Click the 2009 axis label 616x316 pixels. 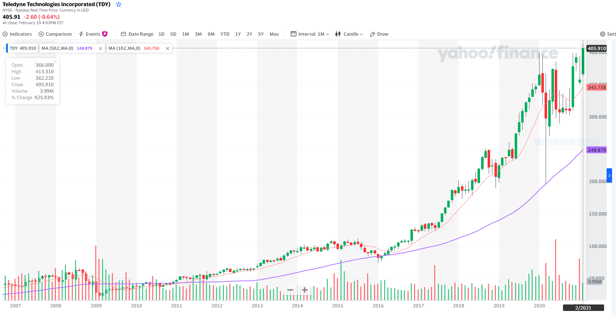point(96,306)
